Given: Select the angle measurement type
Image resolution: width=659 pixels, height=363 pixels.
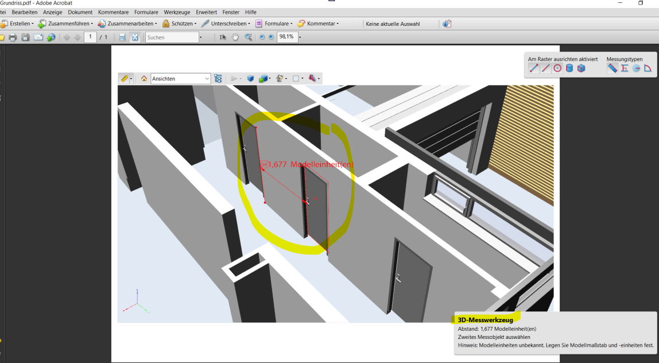Looking at the screenshot, I should coord(648,68).
